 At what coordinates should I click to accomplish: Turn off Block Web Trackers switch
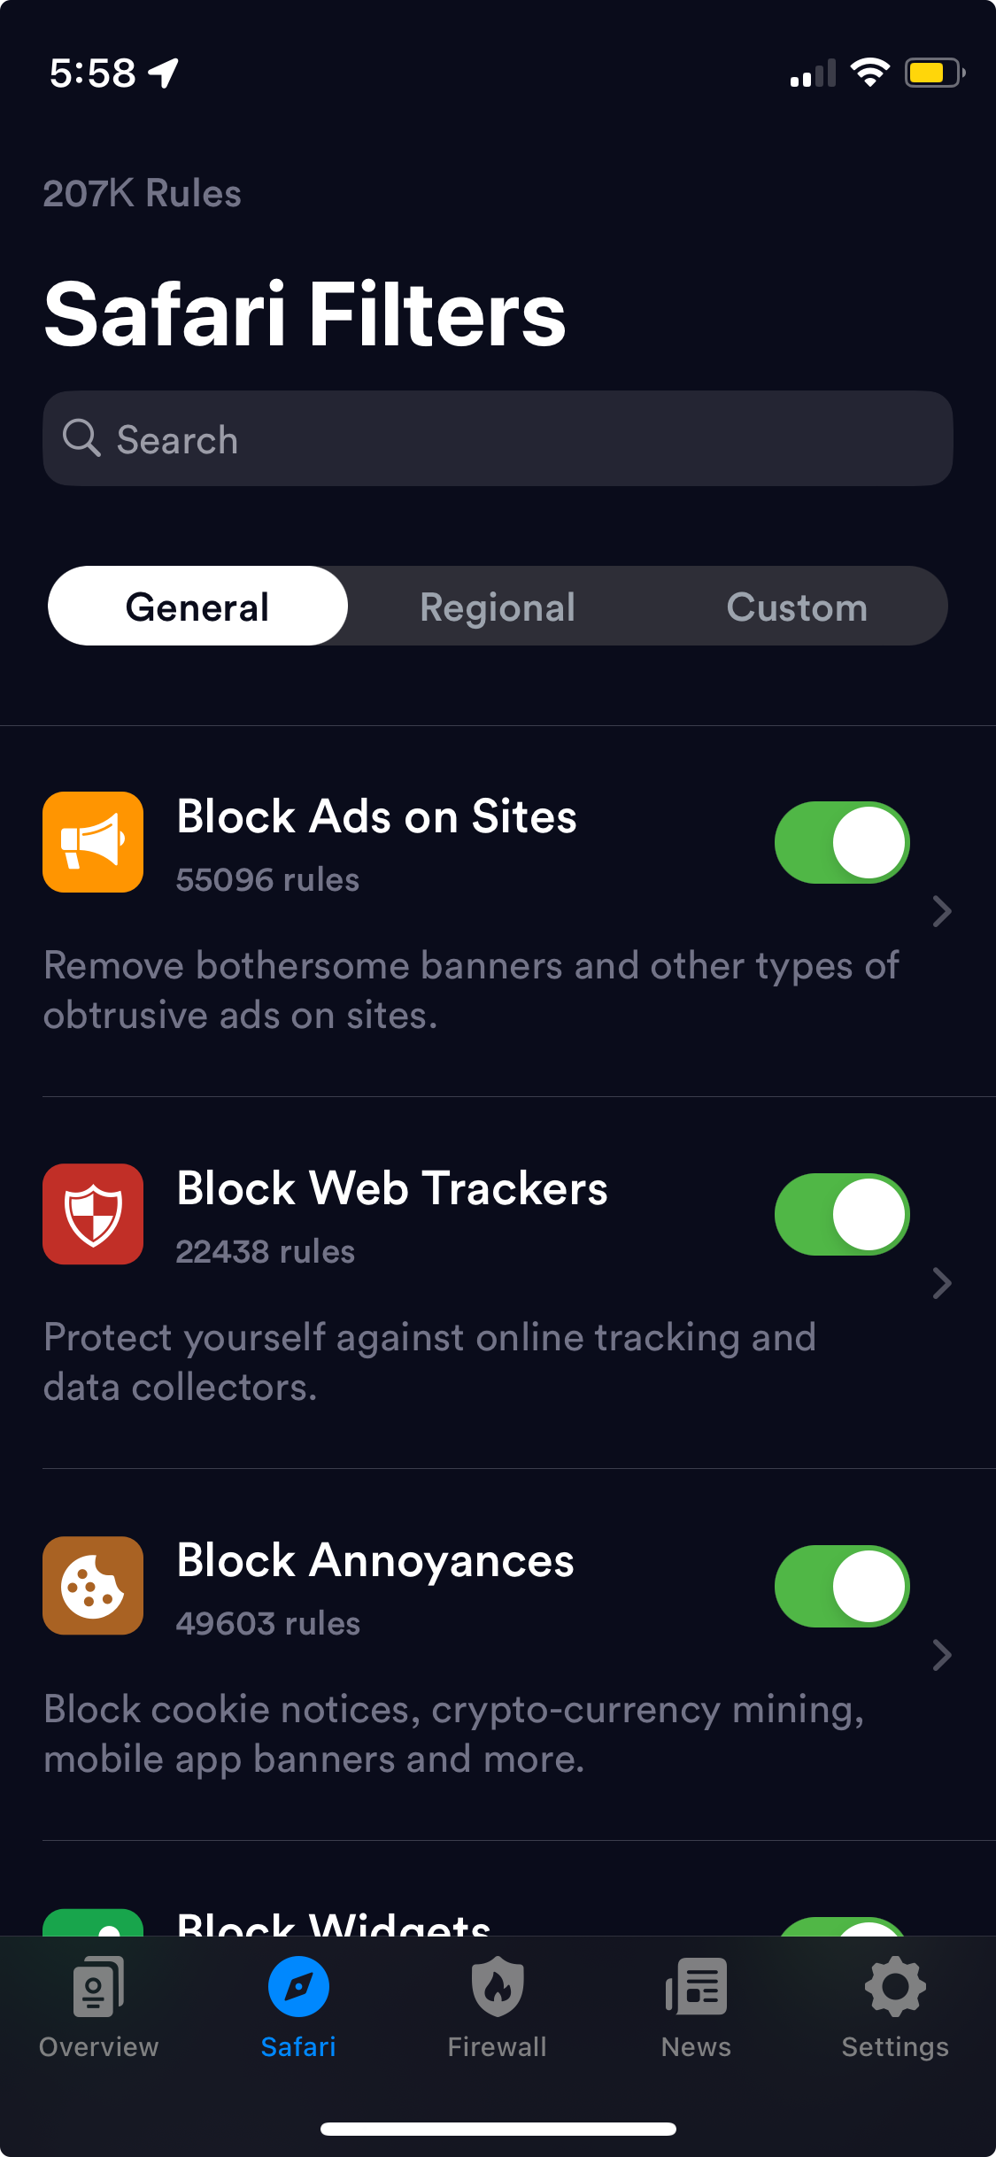(842, 1214)
